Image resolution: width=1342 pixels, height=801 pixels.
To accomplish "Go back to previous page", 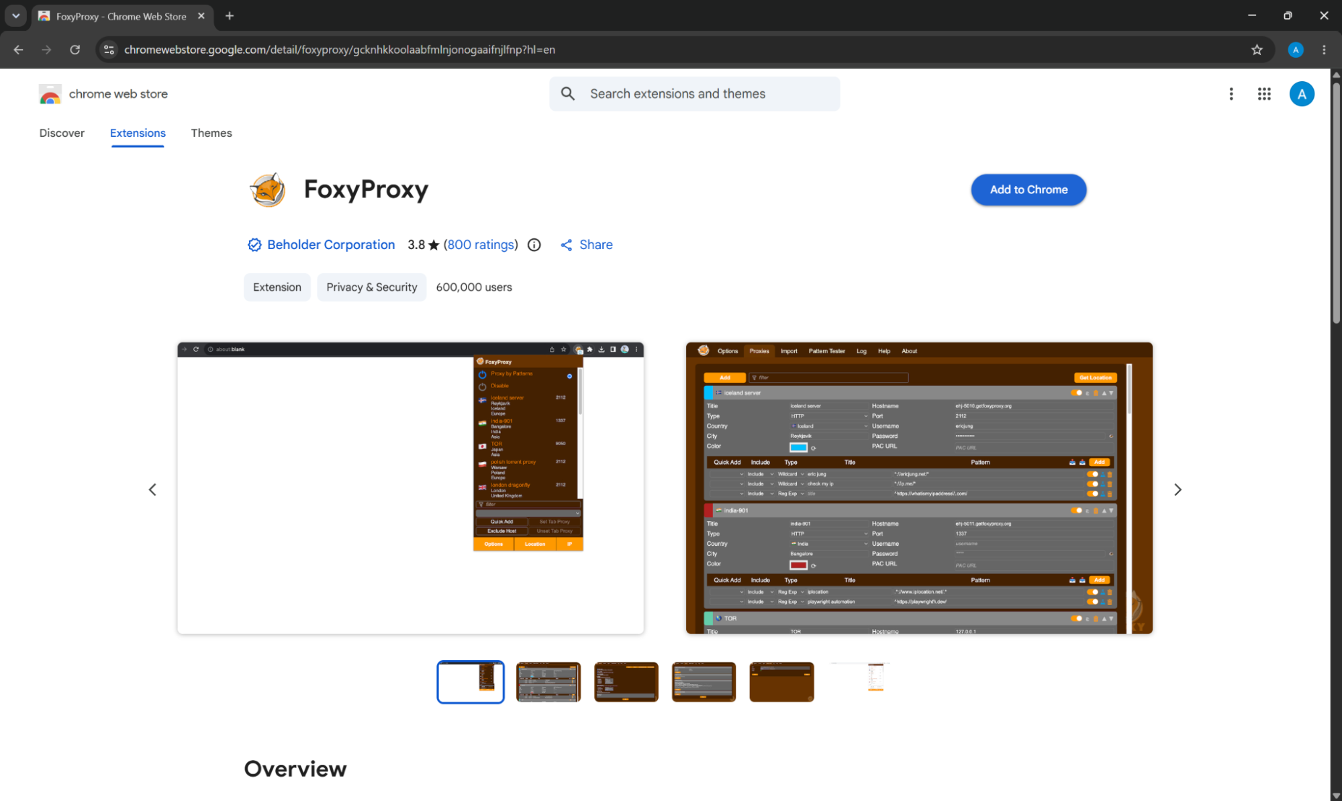I will (x=18, y=49).
